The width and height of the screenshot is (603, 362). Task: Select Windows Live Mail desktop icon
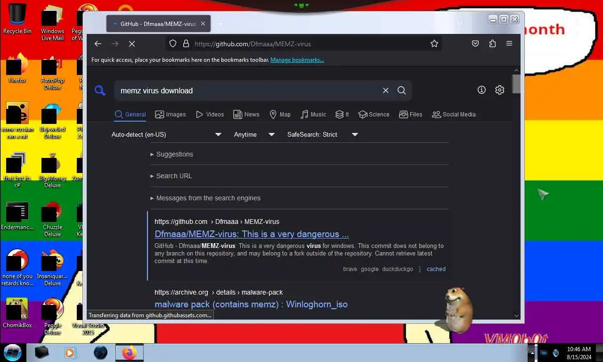[53, 23]
